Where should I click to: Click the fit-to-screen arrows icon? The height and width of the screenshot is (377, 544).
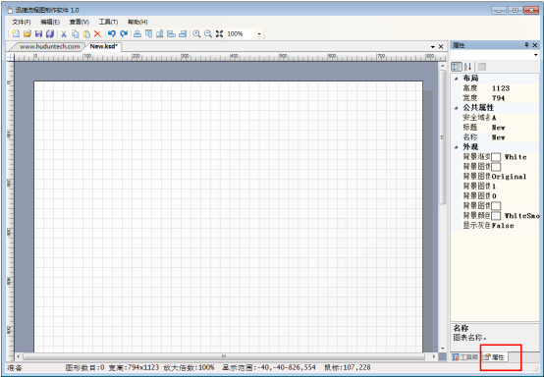tap(219, 33)
